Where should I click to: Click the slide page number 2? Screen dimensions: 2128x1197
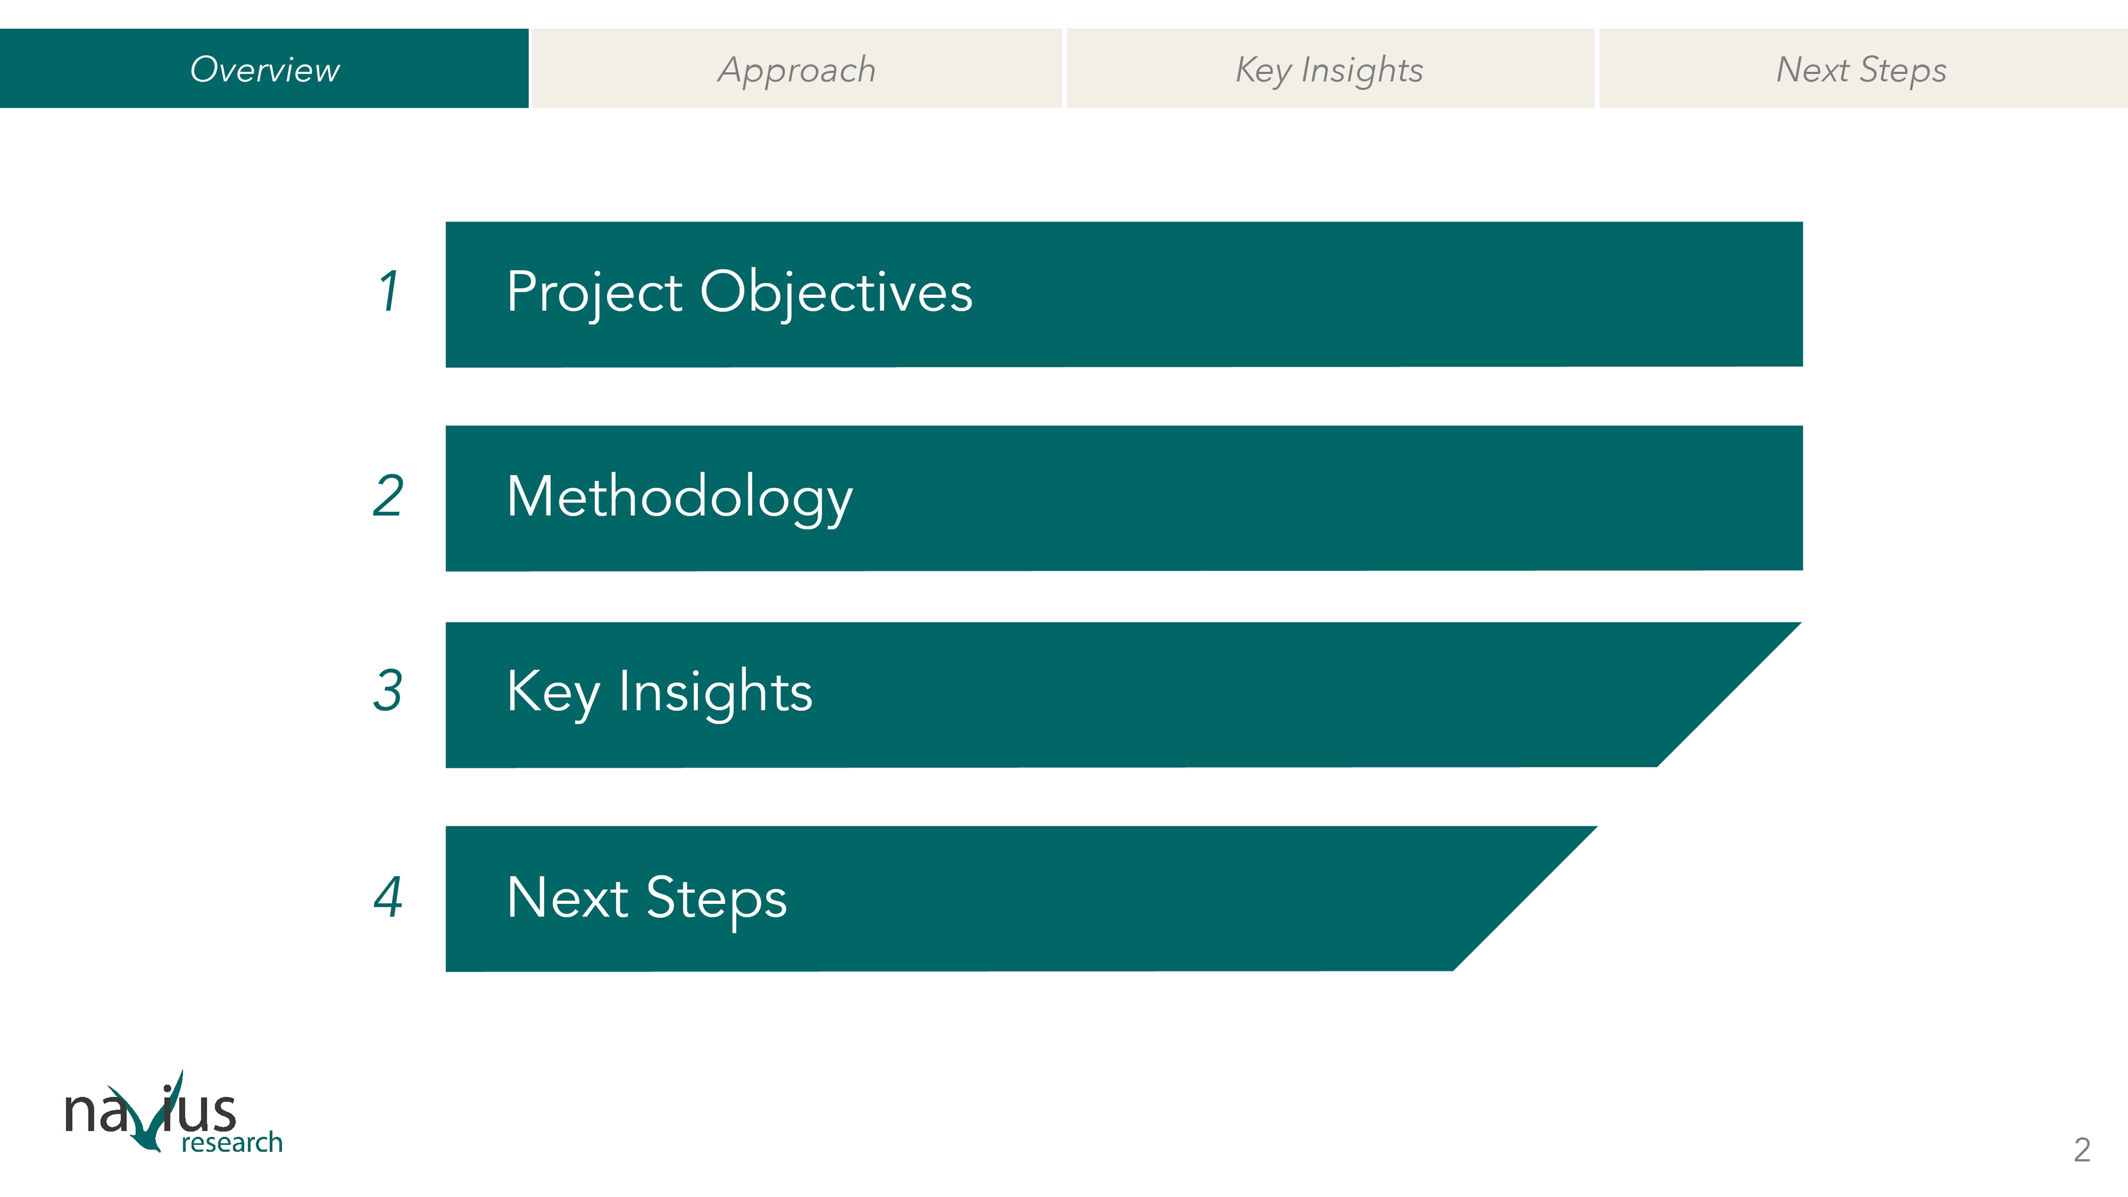click(2082, 1150)
